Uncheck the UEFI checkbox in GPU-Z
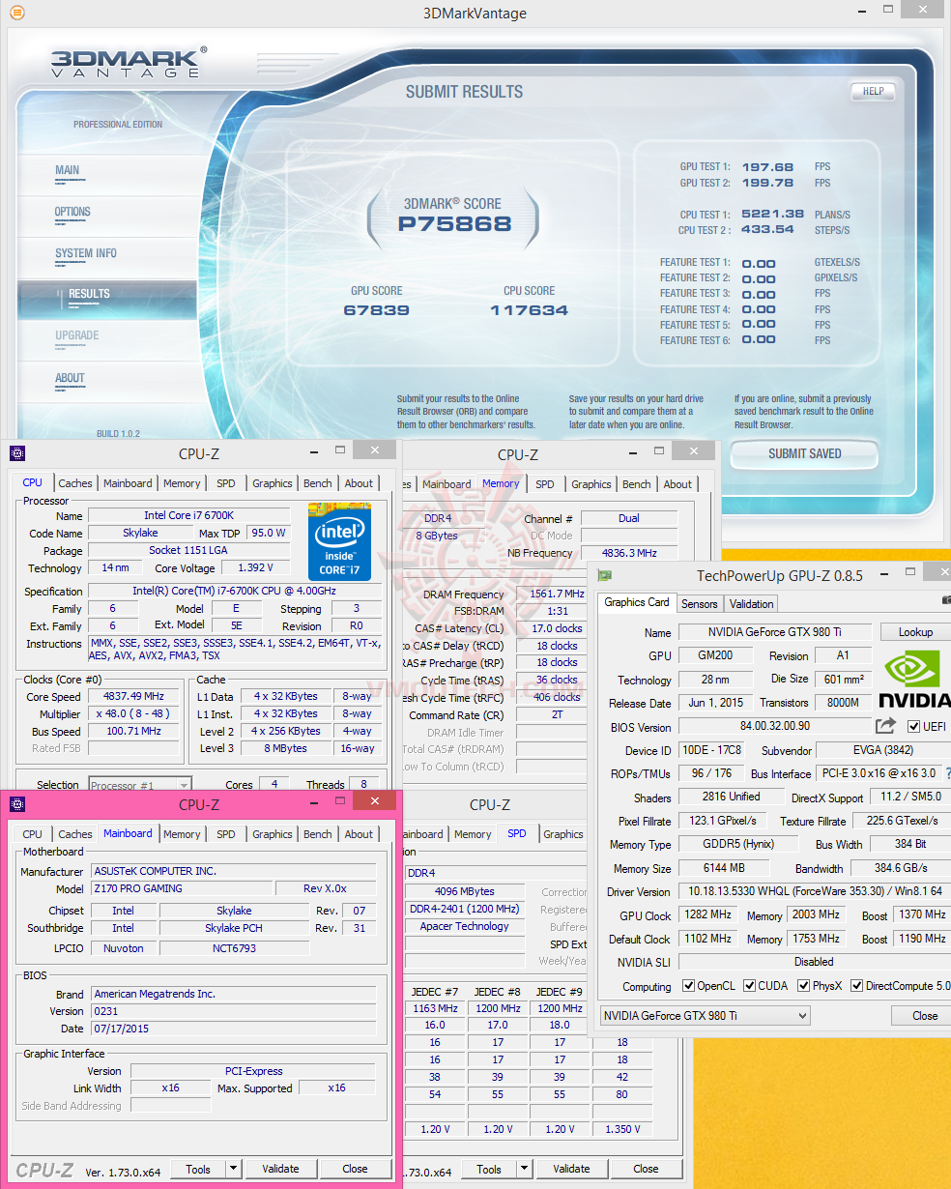The height and width of the screenshot is (1189, 951). [x=913, y=727]
